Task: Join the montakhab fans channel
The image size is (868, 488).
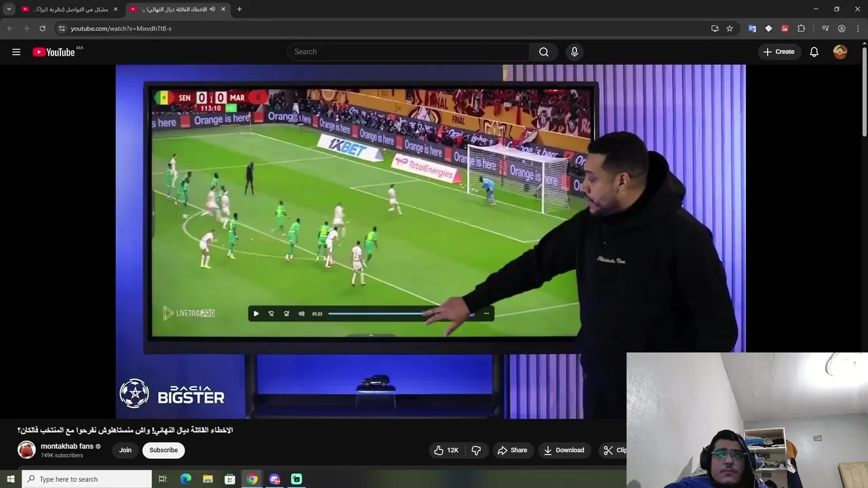Action: click(125, 450)
